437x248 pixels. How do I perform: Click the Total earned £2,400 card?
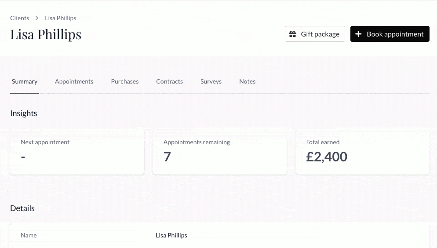(362, 151)
